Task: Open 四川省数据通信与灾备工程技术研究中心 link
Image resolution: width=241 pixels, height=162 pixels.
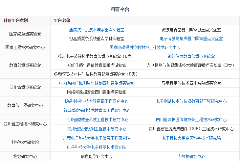Action: [x=191, y=120]
